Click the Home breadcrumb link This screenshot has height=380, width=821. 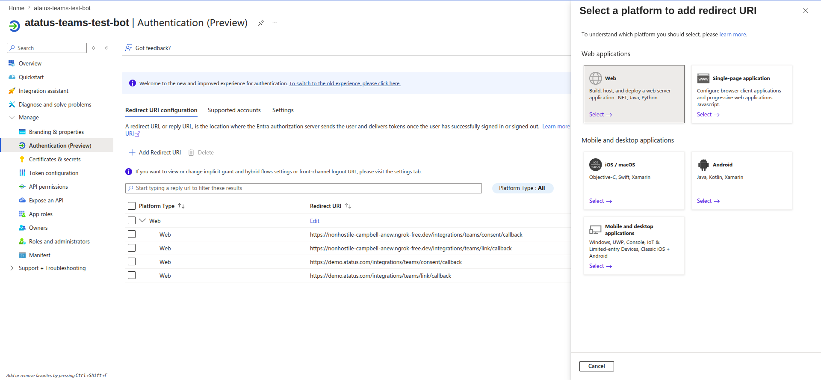(x=16, y=8)
